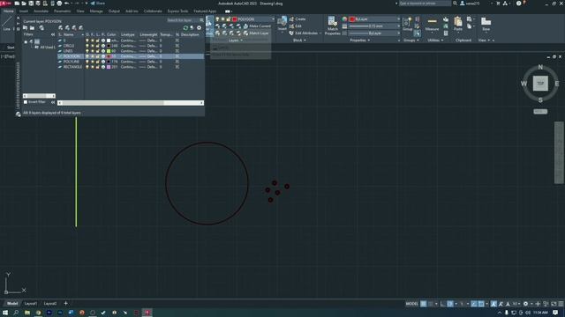
Task: Toggle grid display in status bar
Action: pyautogui.click(x=424, y=304)
